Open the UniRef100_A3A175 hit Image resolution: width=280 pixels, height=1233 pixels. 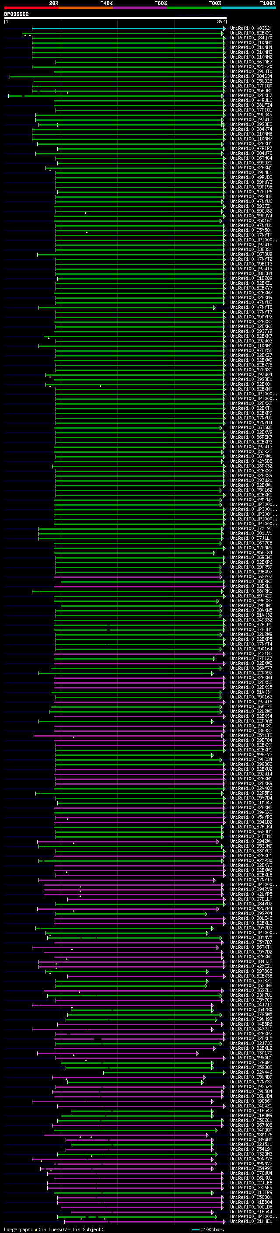point(251,1052)
